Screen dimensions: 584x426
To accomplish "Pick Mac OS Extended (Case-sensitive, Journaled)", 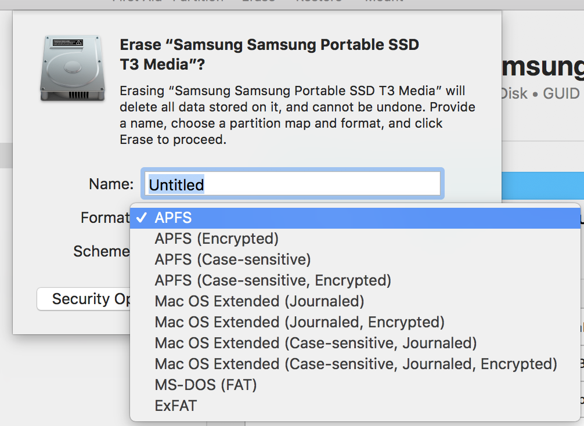I will pyautogui.click(x=355, y=343).
